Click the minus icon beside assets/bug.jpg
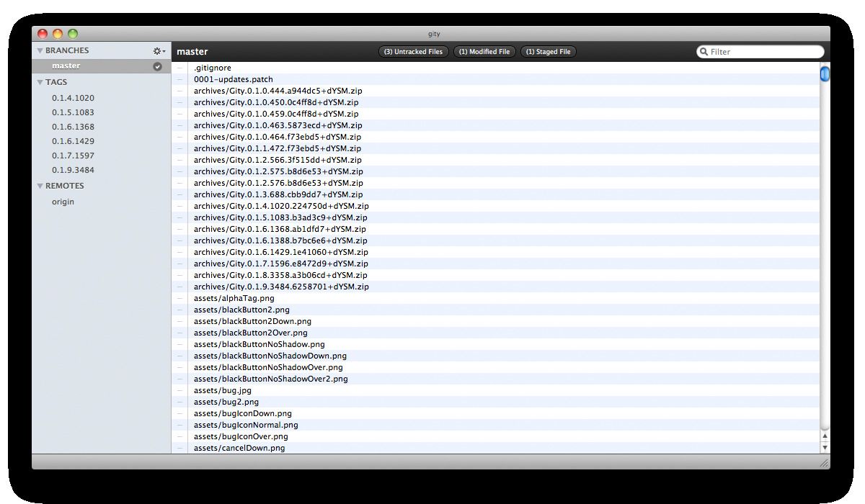This screenshot has width=865, height=504. tap(179, 390)
